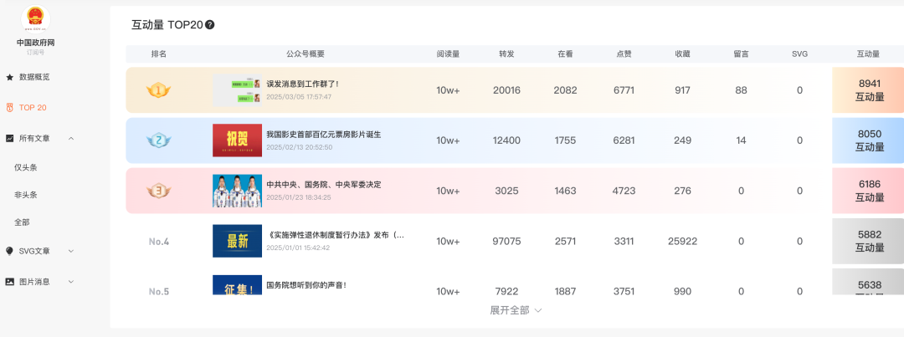Viewport: 904px width, 337px height.
Task: Click the 20016 转发 value
Action: (x=506, y=89)
